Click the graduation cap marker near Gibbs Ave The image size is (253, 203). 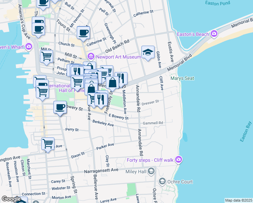(x=148, y=52)
